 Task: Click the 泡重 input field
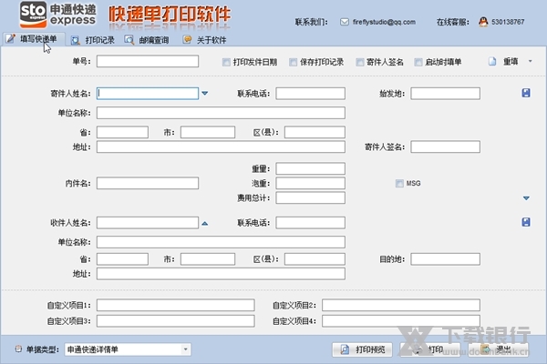coord(311,183)
